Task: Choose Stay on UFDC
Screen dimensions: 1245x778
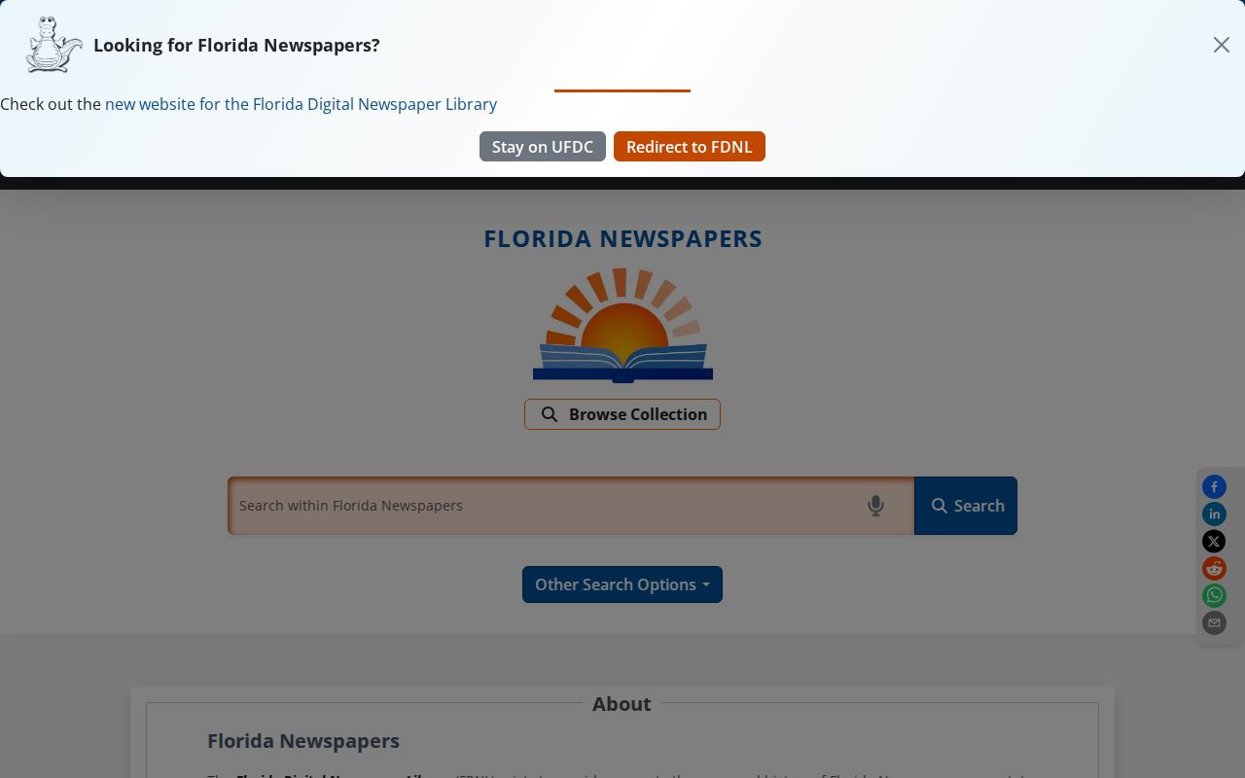Action: (x=543, y=147)
